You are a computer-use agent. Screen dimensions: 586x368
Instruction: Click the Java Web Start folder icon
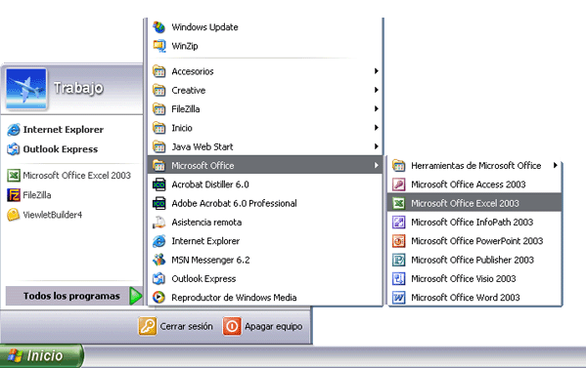[x=159, y=146]
